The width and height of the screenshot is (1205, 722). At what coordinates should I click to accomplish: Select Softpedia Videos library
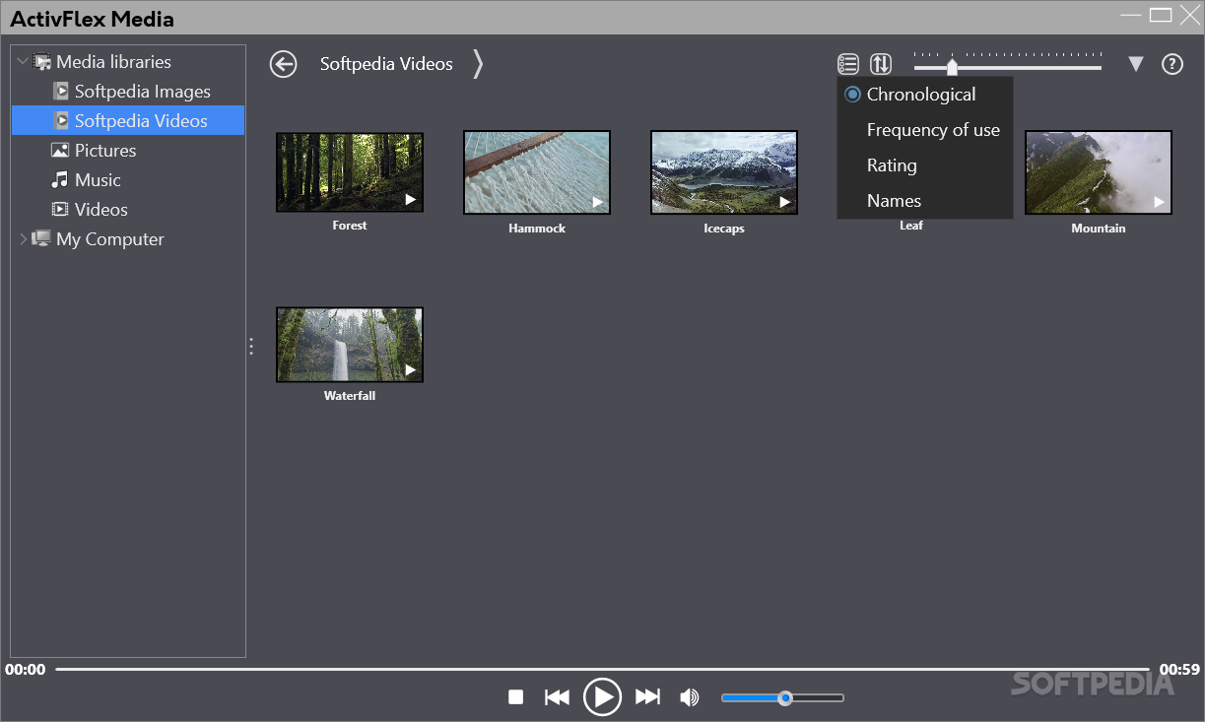point(141,121)
